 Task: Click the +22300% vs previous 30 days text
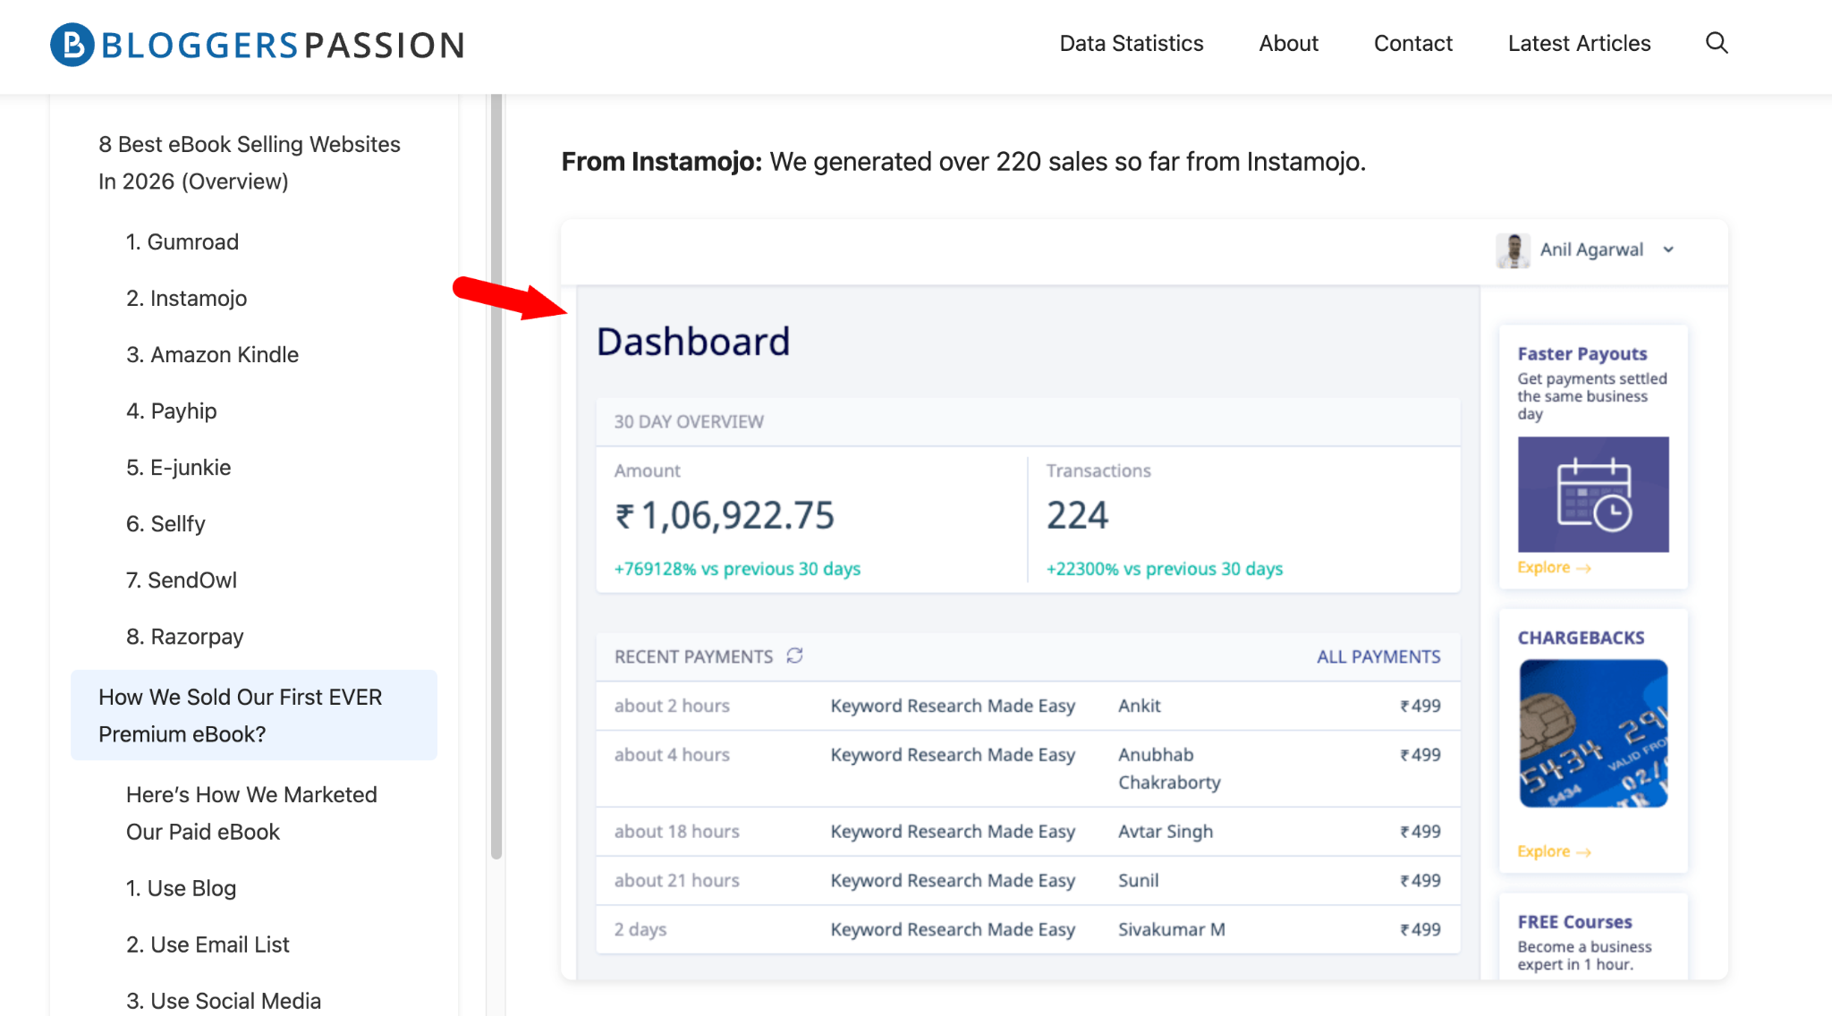1165,569
